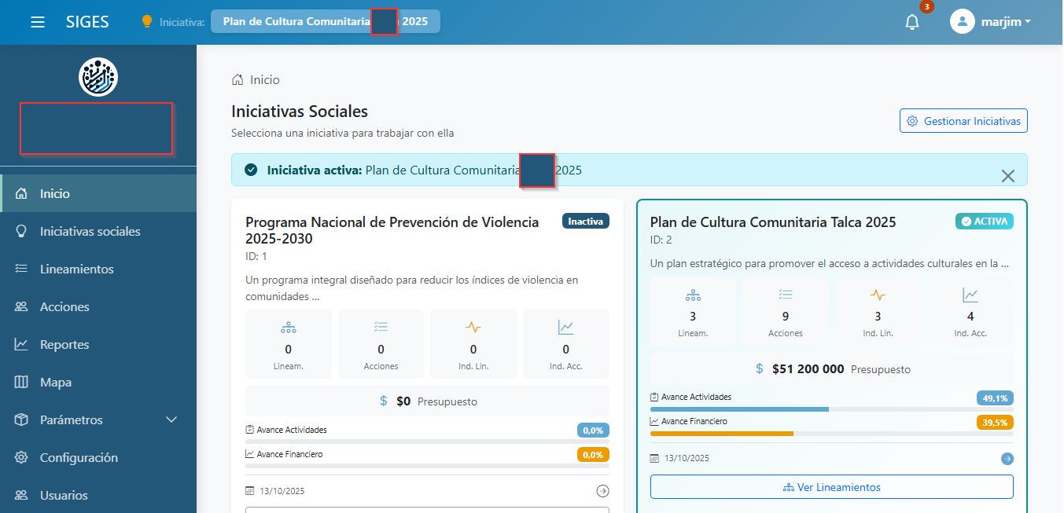This screenshot has height=513, width=1064.
Task: Open details via the arrow on the Talca card
Action: point(1007,458)
